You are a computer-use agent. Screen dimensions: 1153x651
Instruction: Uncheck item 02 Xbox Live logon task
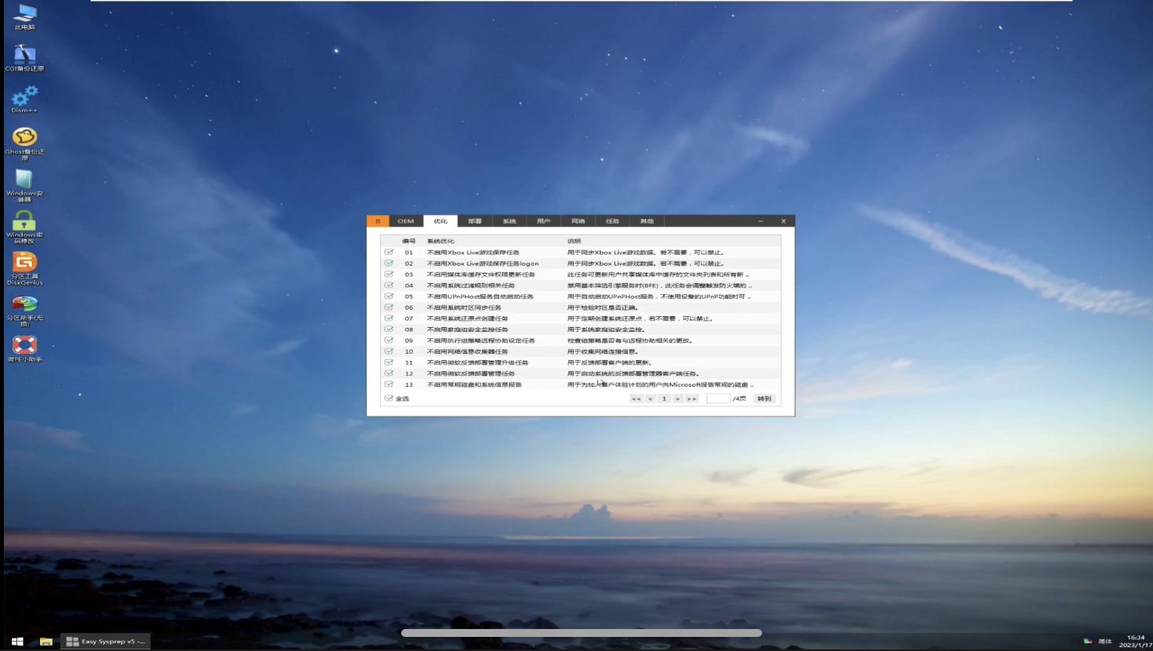[389, 264]
